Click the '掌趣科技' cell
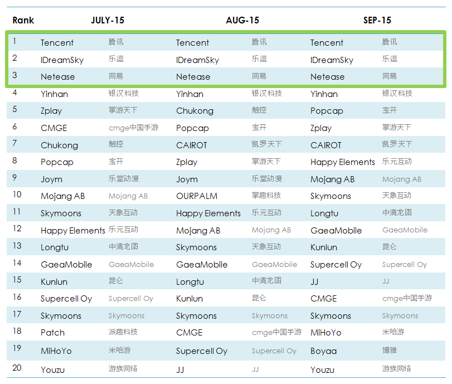 [x=266, y=196]
